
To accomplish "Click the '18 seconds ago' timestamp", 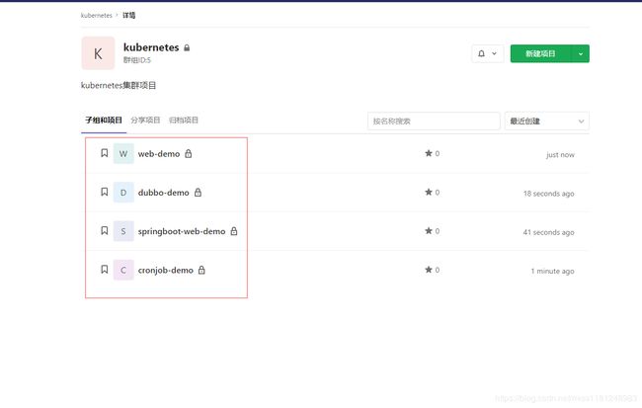I will (x=548, y=194).
